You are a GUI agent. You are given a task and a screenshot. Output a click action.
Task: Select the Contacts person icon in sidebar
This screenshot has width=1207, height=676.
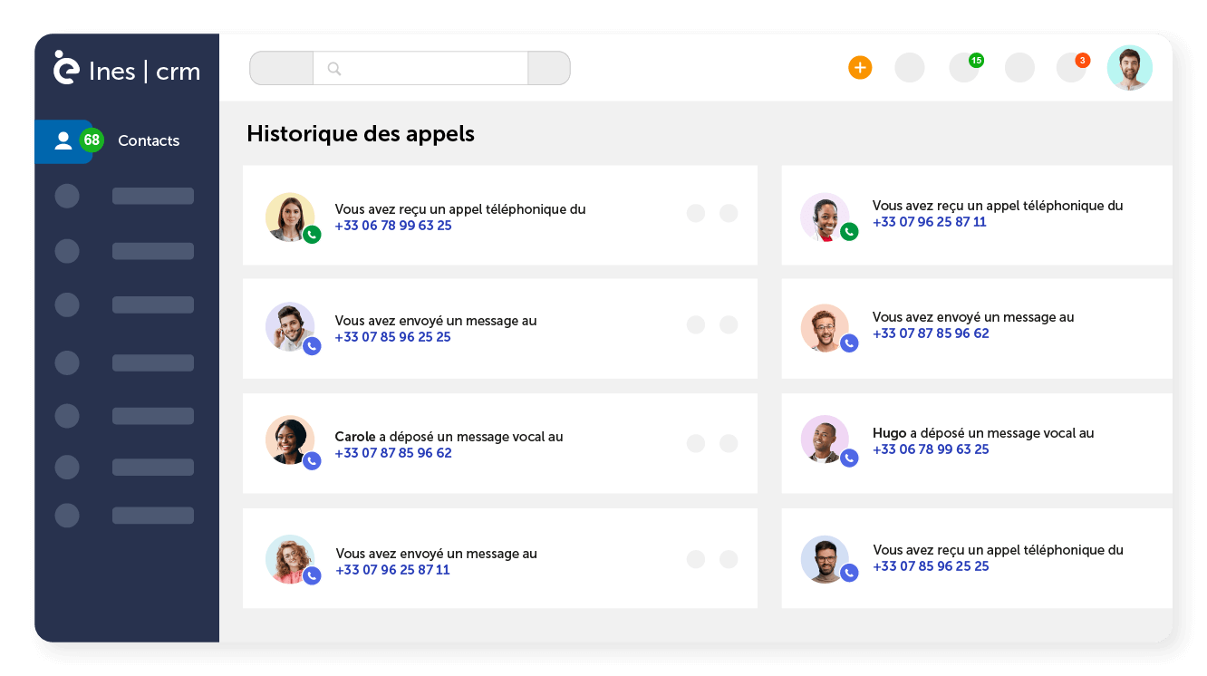pyautogui.click(x=63, y=140)
